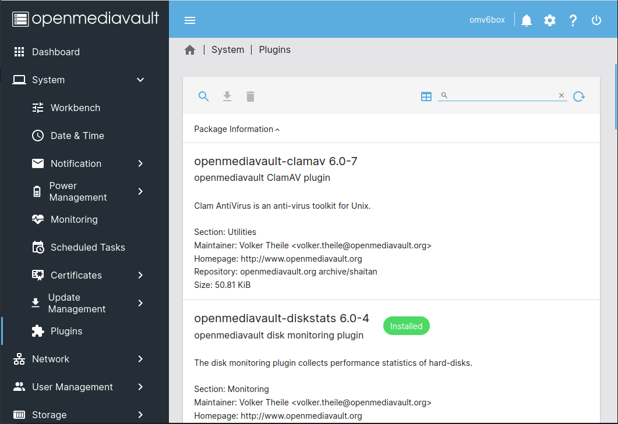The width and height of the screenshot is (618, 424).
Task: Open the notifications bell
Action: (x=526, y=20)
